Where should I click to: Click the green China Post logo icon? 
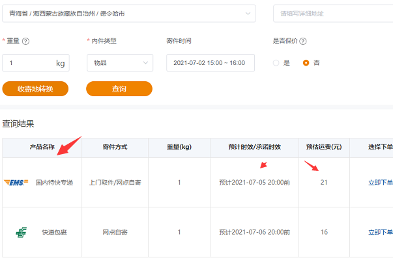point(22,232)
